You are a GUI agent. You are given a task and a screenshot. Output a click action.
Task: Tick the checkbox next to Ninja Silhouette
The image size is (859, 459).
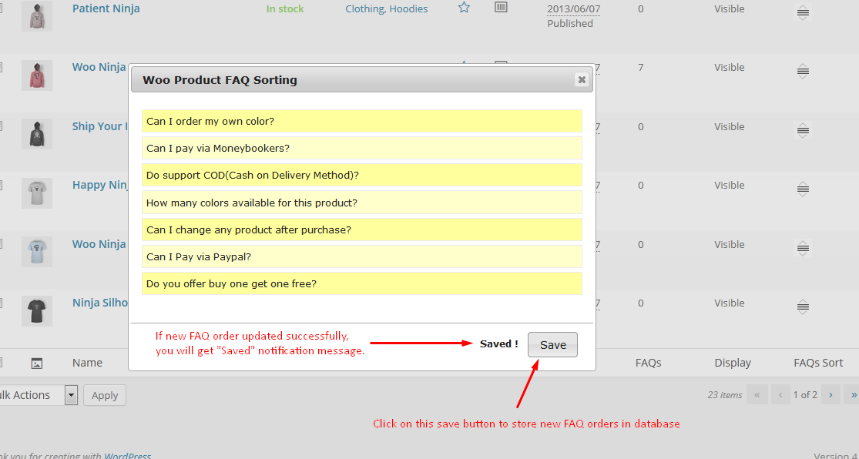click(2, 303)
